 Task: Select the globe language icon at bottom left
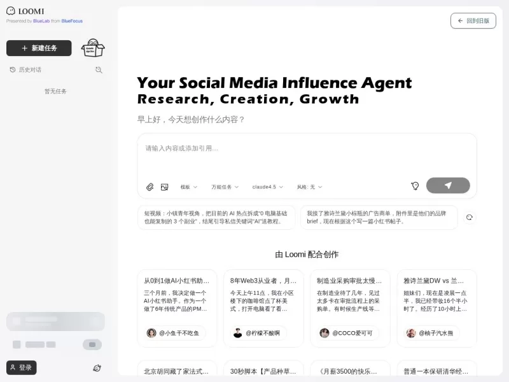[97, 368]
